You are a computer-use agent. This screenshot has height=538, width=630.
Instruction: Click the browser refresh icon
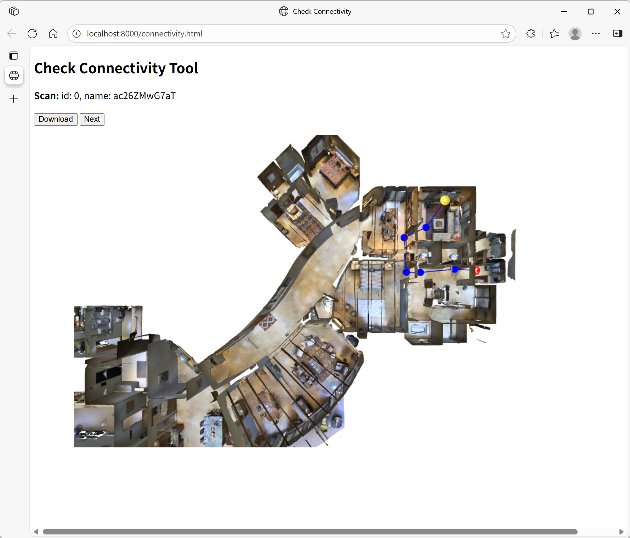pyautogui.click(x=32, y=34)
